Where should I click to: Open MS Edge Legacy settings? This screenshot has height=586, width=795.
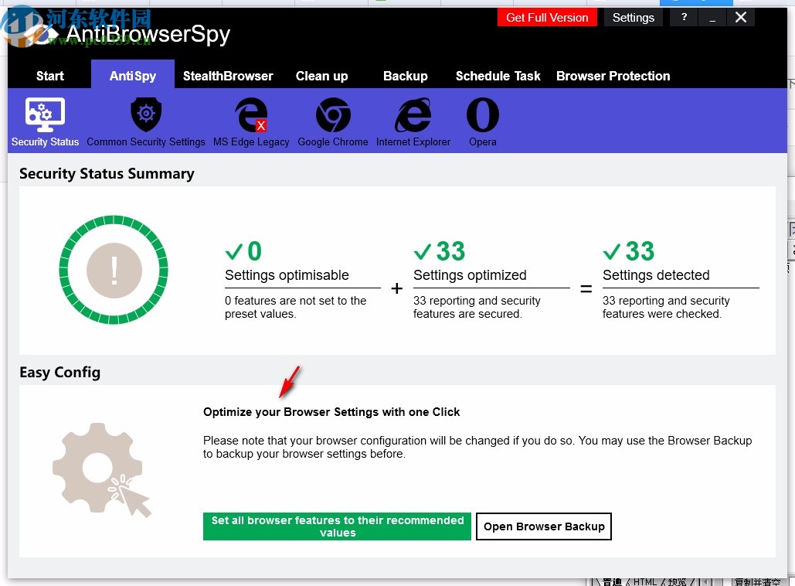click(x=251, y=121)
